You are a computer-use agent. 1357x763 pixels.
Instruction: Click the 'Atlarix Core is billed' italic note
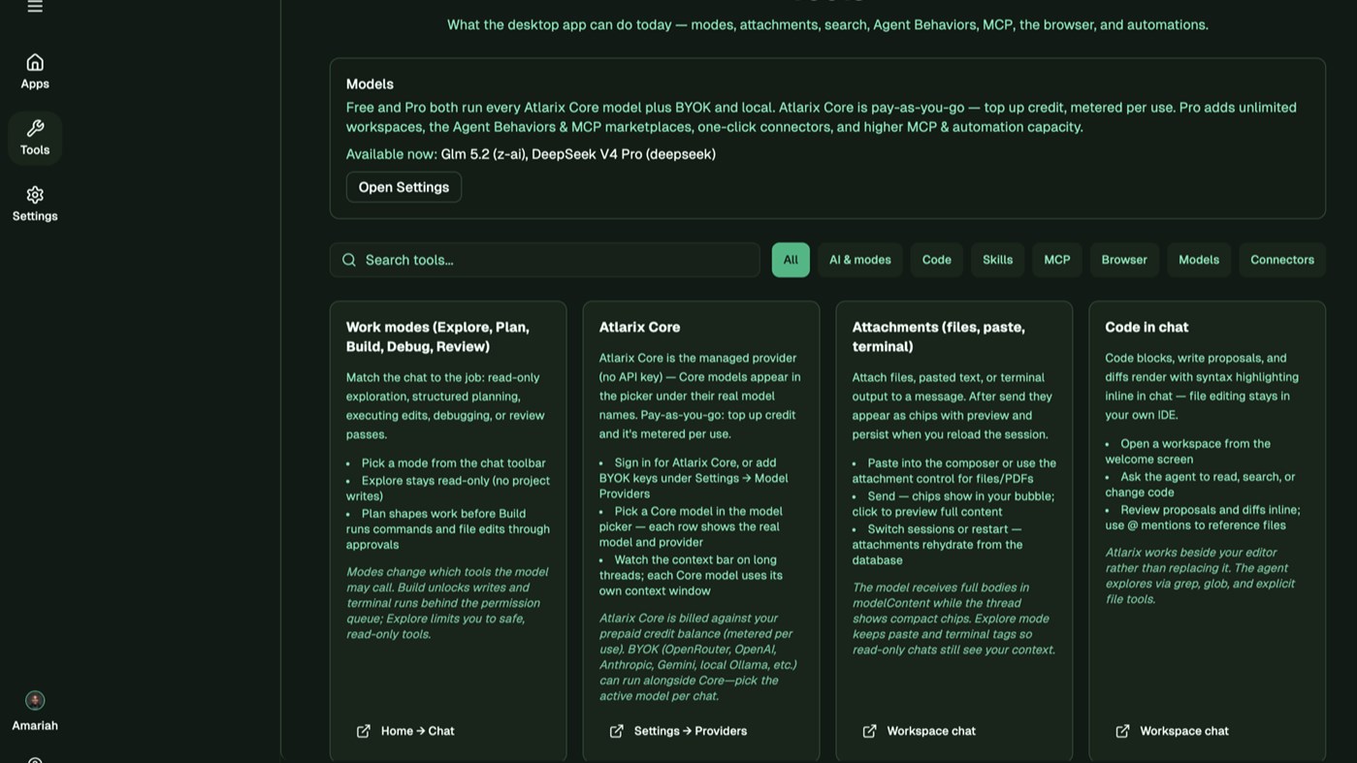click(x=697, y=657)
